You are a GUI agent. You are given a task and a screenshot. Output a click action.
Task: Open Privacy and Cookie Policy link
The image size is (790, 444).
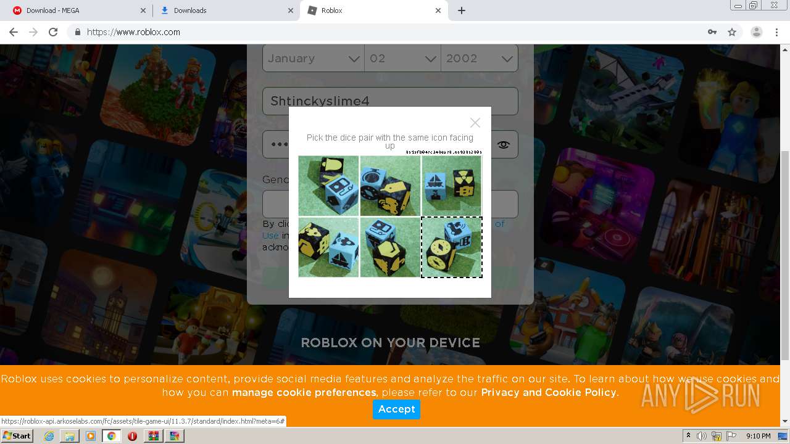tap(549, 392)
